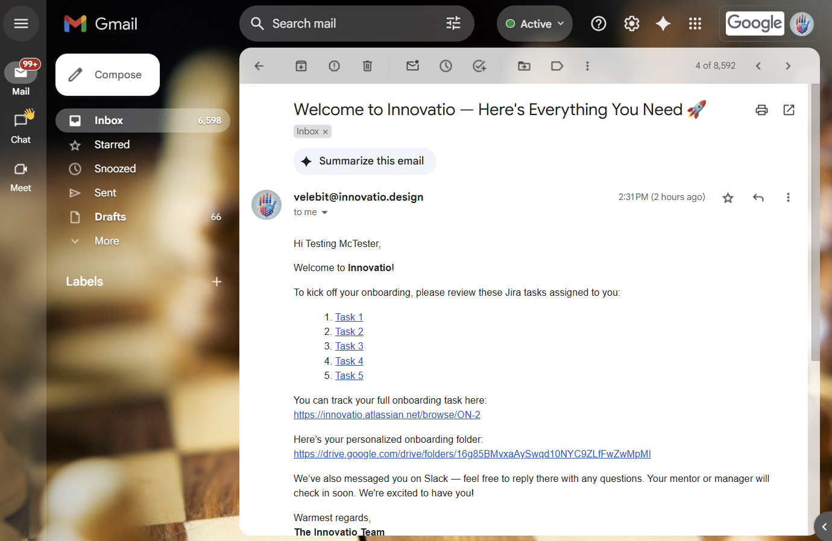Star the welcome email

728,197
